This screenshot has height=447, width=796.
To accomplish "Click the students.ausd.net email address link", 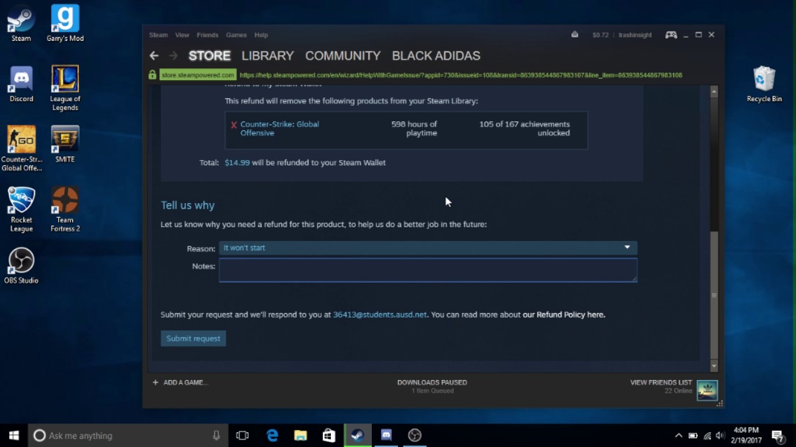I will 380,315.
